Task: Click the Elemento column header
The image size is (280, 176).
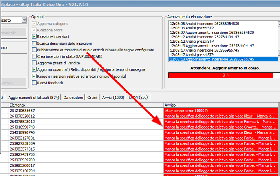Action: (86, 105)
